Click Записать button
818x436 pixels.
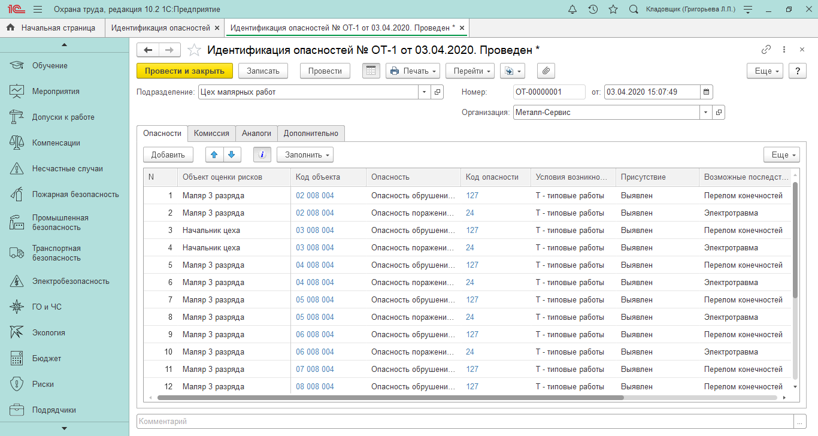[263, 71]
